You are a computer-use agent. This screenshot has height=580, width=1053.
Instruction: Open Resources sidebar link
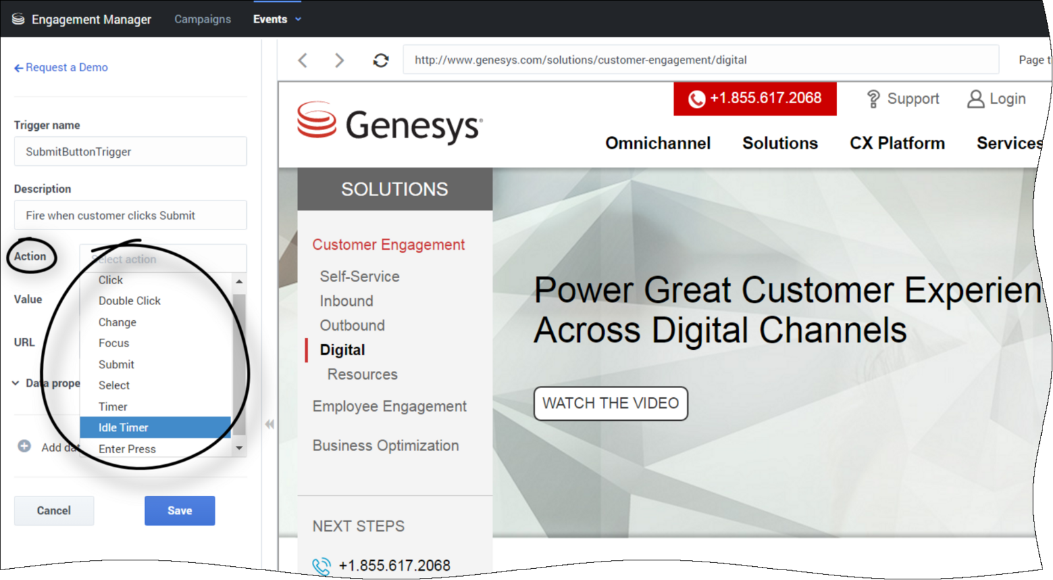363,374
